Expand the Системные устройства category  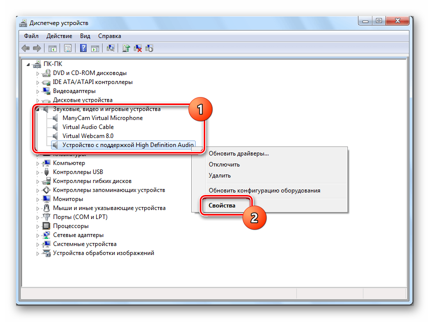pyautogui.click(x=38, y=244)
